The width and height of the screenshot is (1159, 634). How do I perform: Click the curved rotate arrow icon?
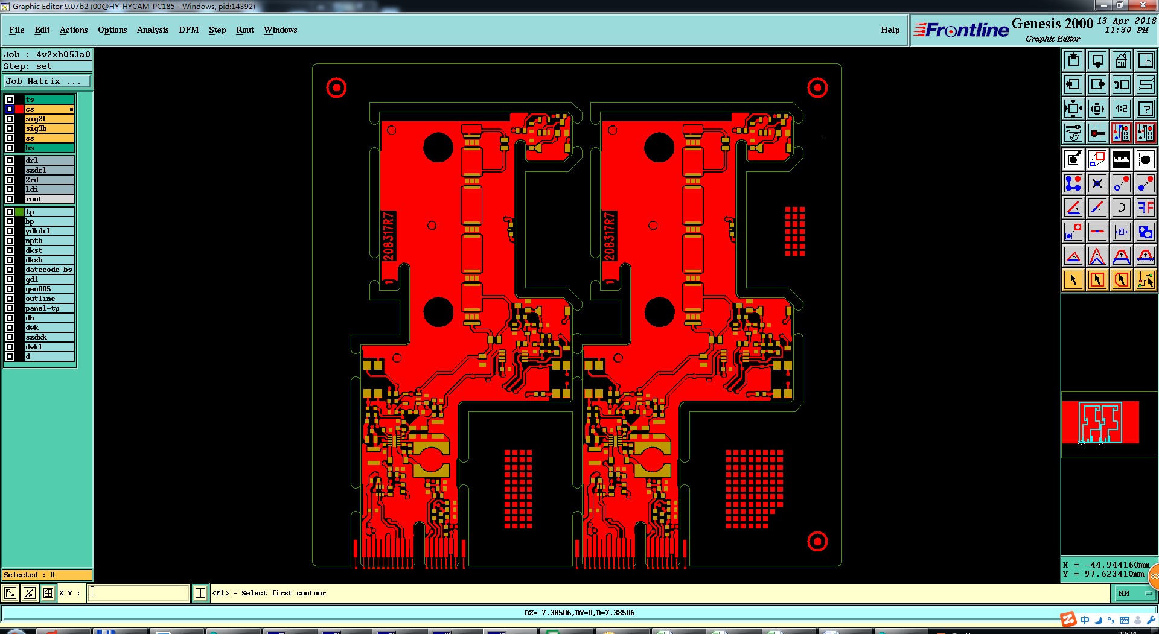pyautogui.click(x=1122, y=208)
